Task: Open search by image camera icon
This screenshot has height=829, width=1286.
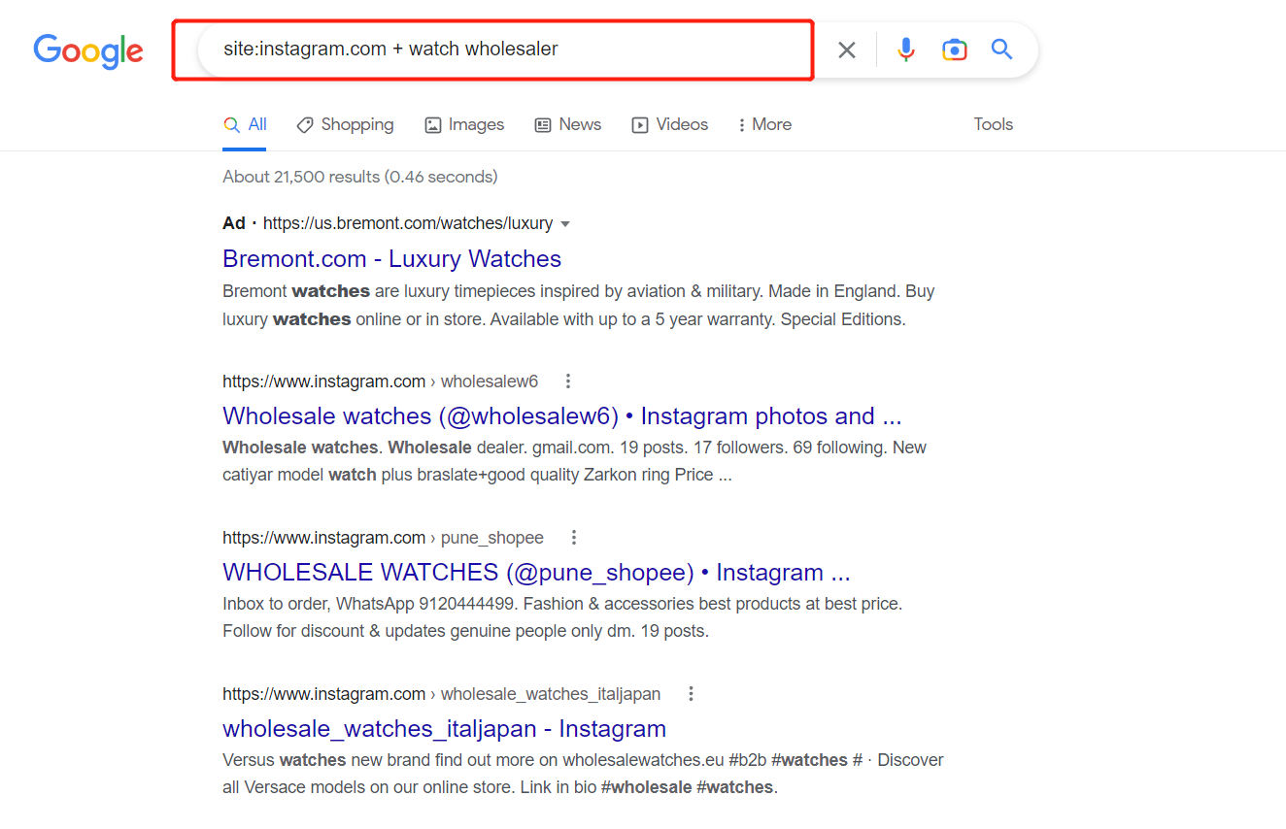Action: tap(955, 50)
